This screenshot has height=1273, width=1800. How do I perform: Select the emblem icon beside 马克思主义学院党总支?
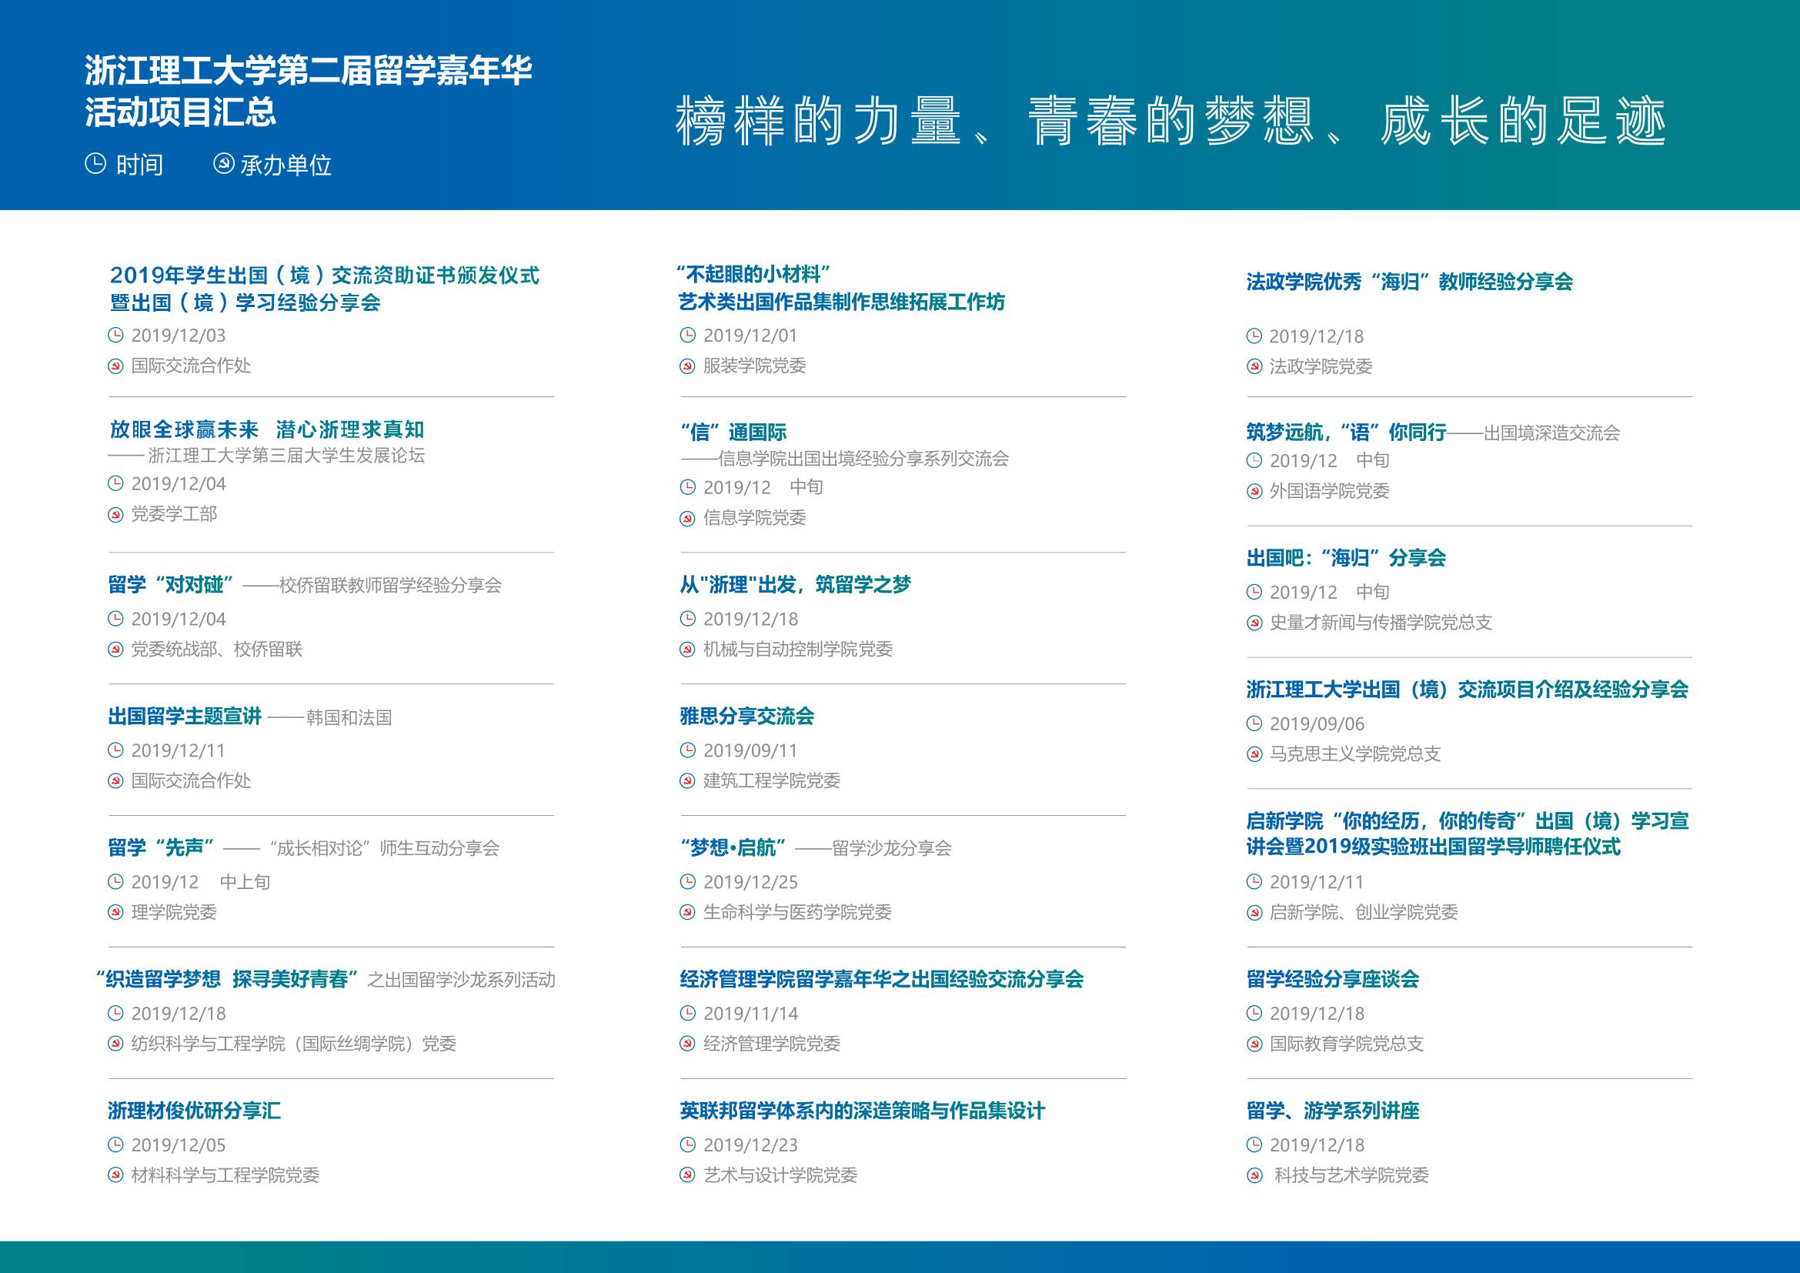point(1254,755)
